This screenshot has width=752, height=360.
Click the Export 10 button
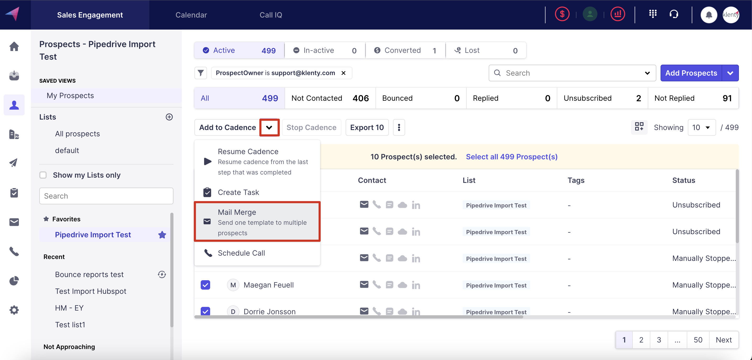point(367,127)
